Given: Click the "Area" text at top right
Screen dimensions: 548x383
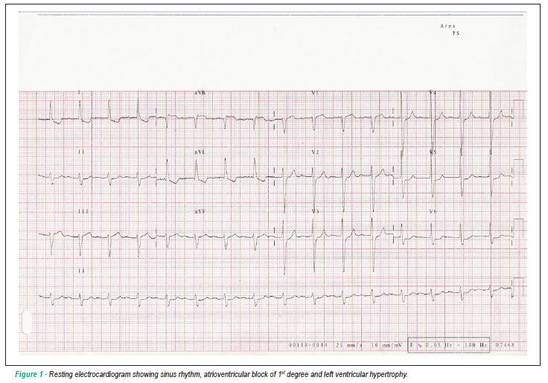Looking at the screenshot, I should pyautogui.click(x=447, y=26).
